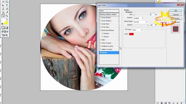Select the Shape rectangle tool
Viewport: 186px width, 104px height.
coord(7,9)
